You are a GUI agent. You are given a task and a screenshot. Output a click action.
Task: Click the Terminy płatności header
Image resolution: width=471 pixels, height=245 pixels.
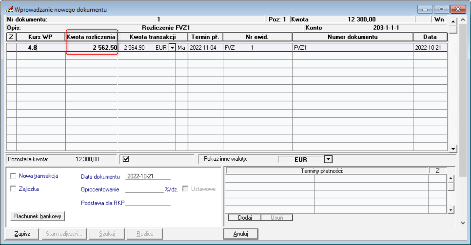coord(327,171)
